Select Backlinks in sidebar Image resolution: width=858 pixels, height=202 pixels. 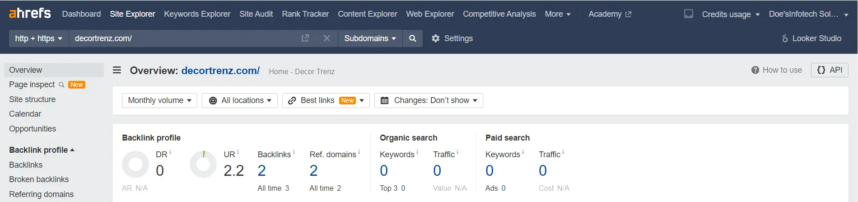26,165
